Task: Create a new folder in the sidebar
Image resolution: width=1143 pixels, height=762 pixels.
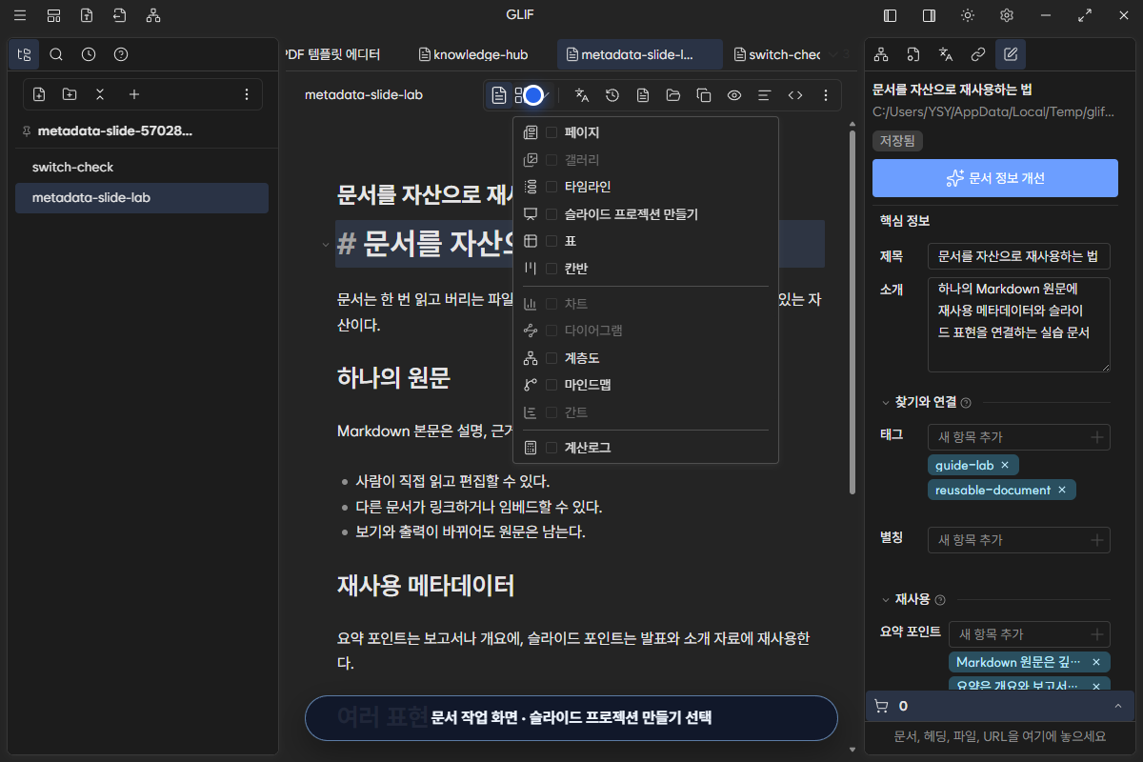Action: pos(70,94)
